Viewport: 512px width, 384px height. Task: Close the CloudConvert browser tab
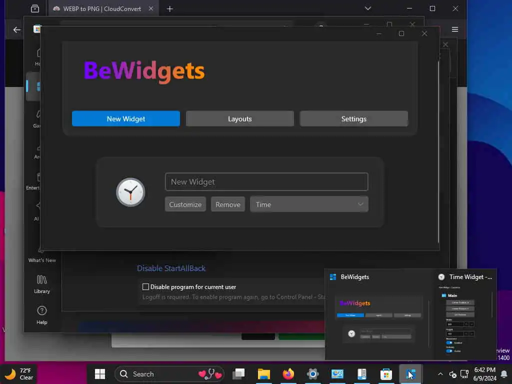click(x=151, y=9)
